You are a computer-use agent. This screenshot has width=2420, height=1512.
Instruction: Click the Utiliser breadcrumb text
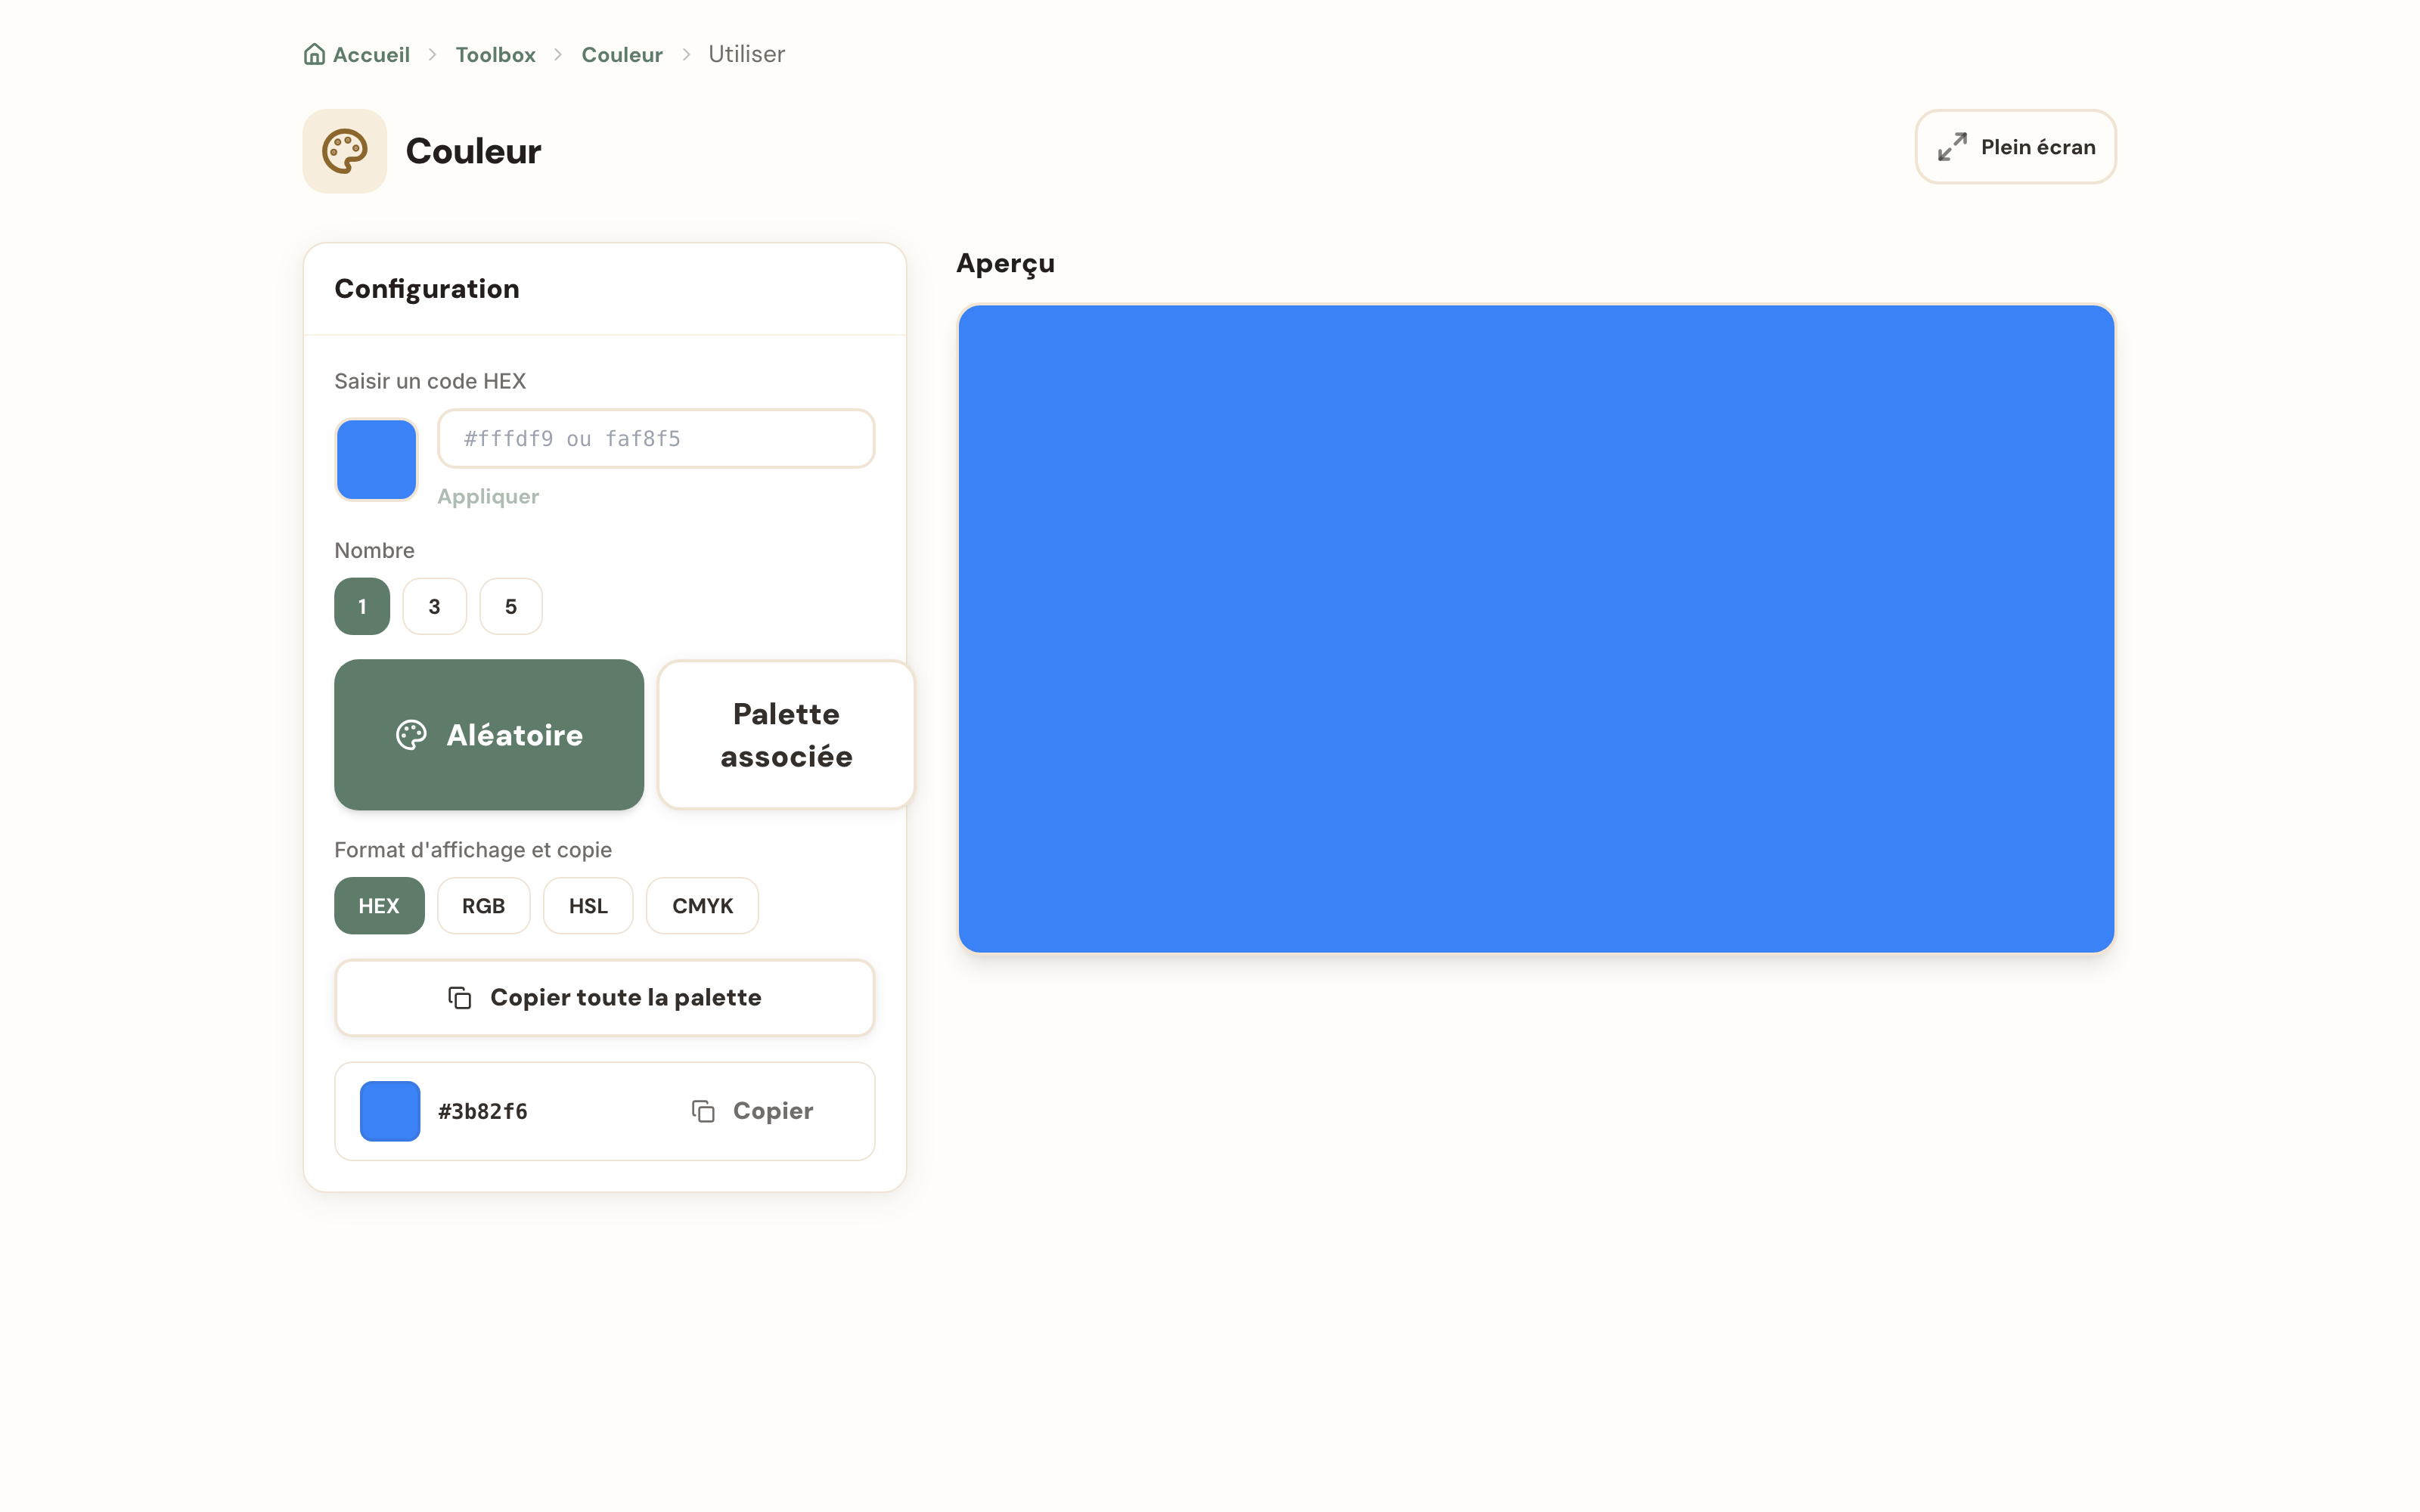point(746,54)
